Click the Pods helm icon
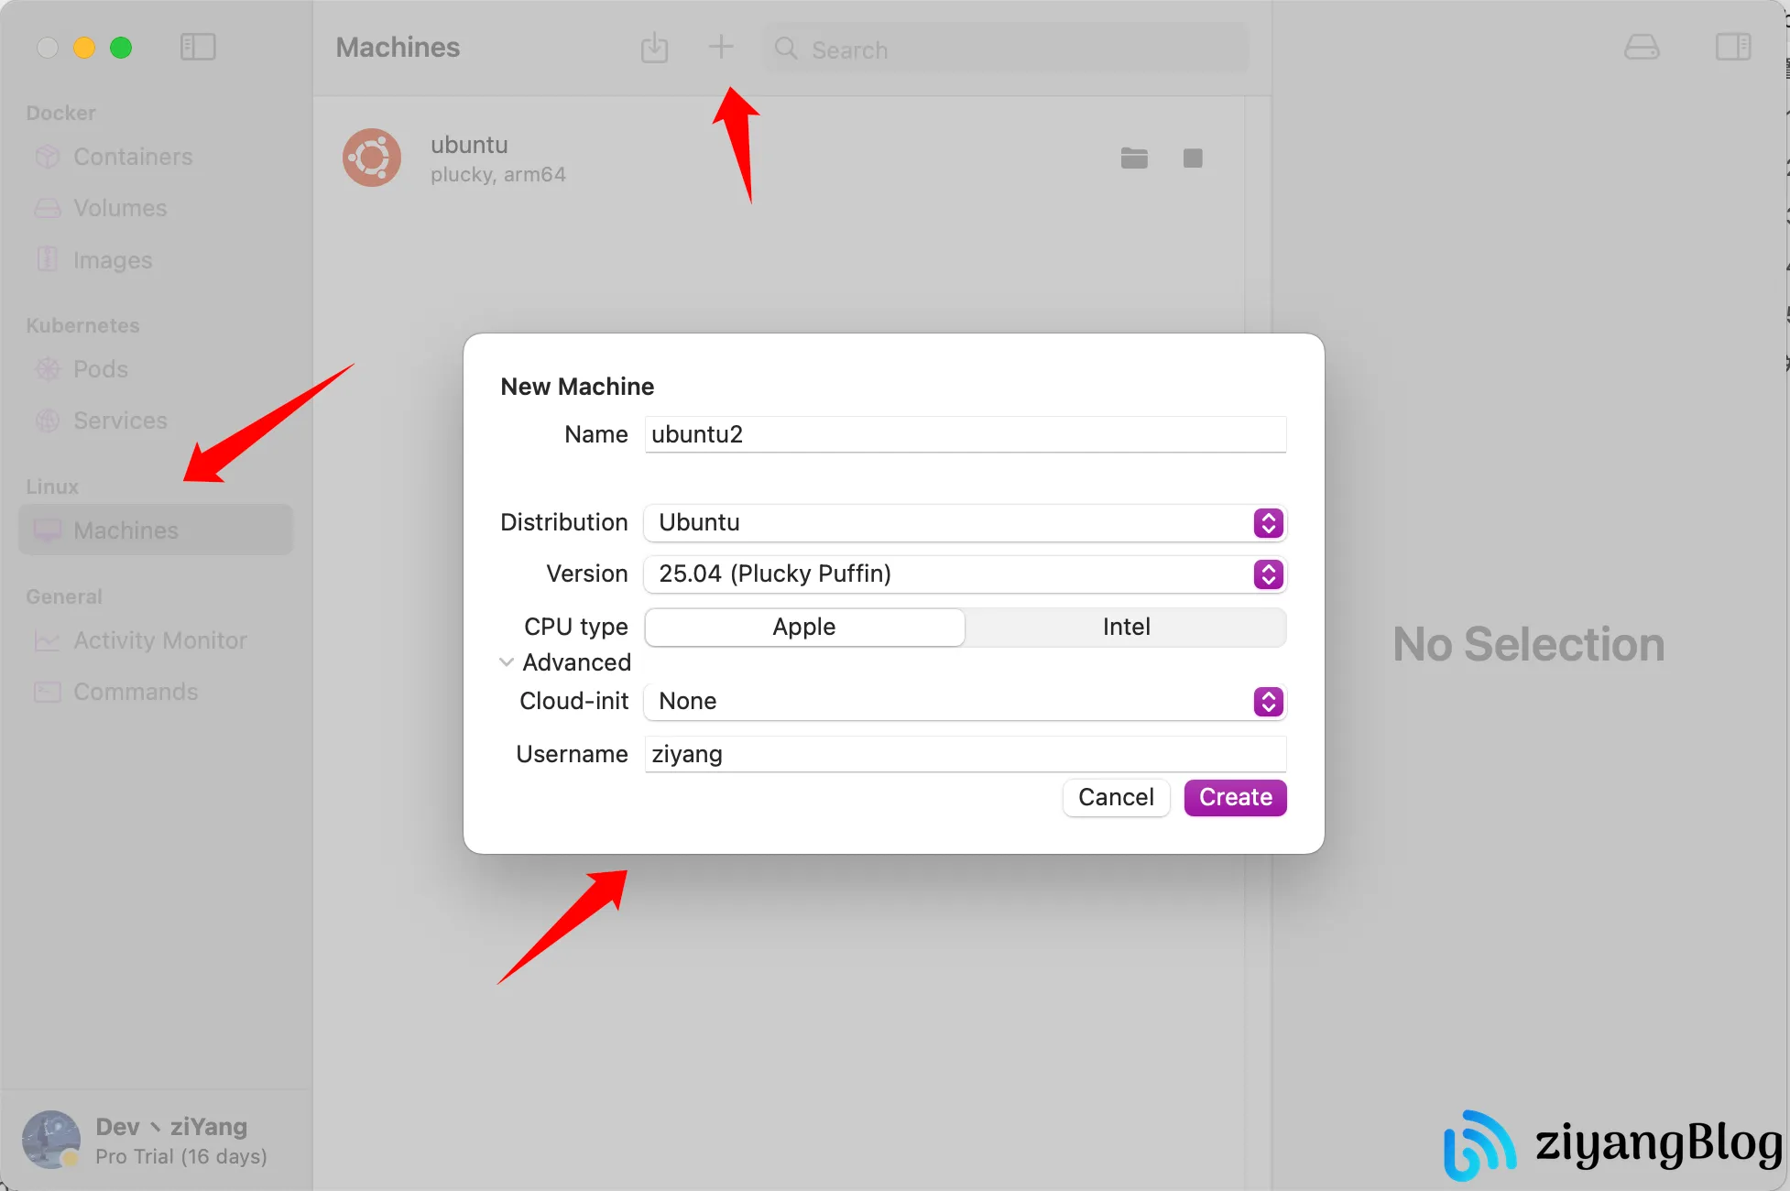The image size is (1790, 1191). pyautogui.click(x=48, y=369)
